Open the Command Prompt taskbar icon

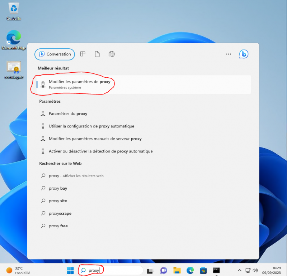click(x=216, y=270)
